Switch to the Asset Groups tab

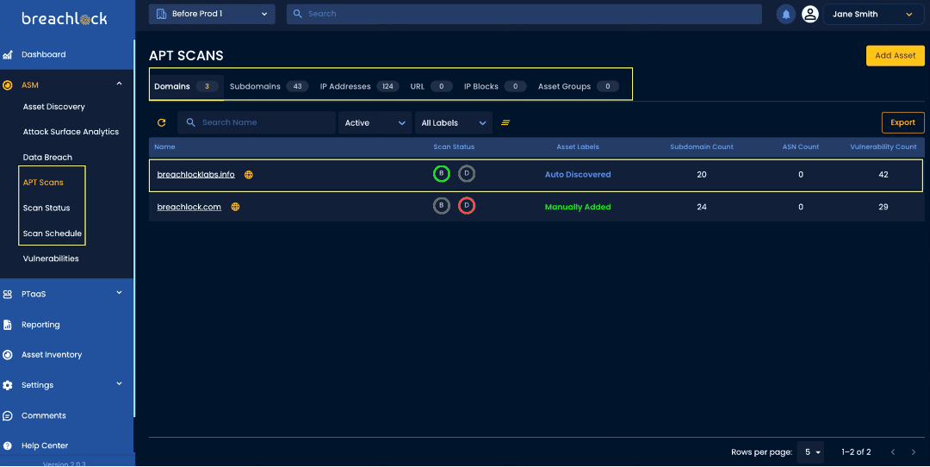tap(579, 87)
